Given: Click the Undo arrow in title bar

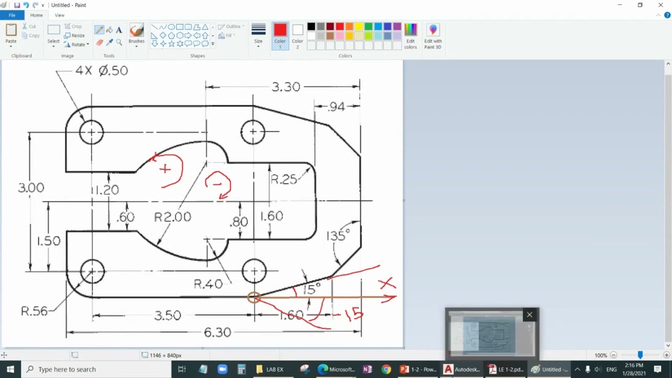Looking at the screenshot, I should point(26,5).
